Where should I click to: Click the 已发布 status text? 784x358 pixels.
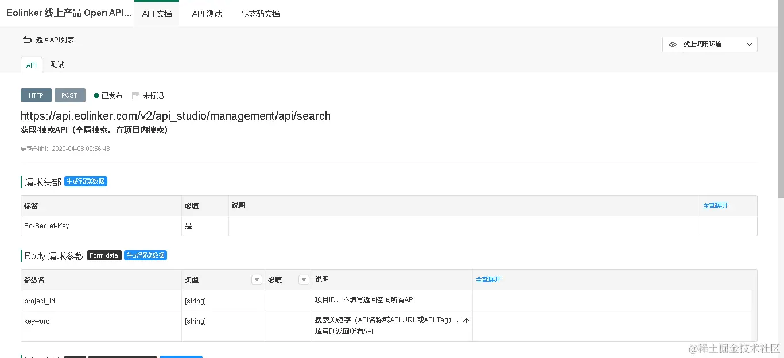pos(112,96)
